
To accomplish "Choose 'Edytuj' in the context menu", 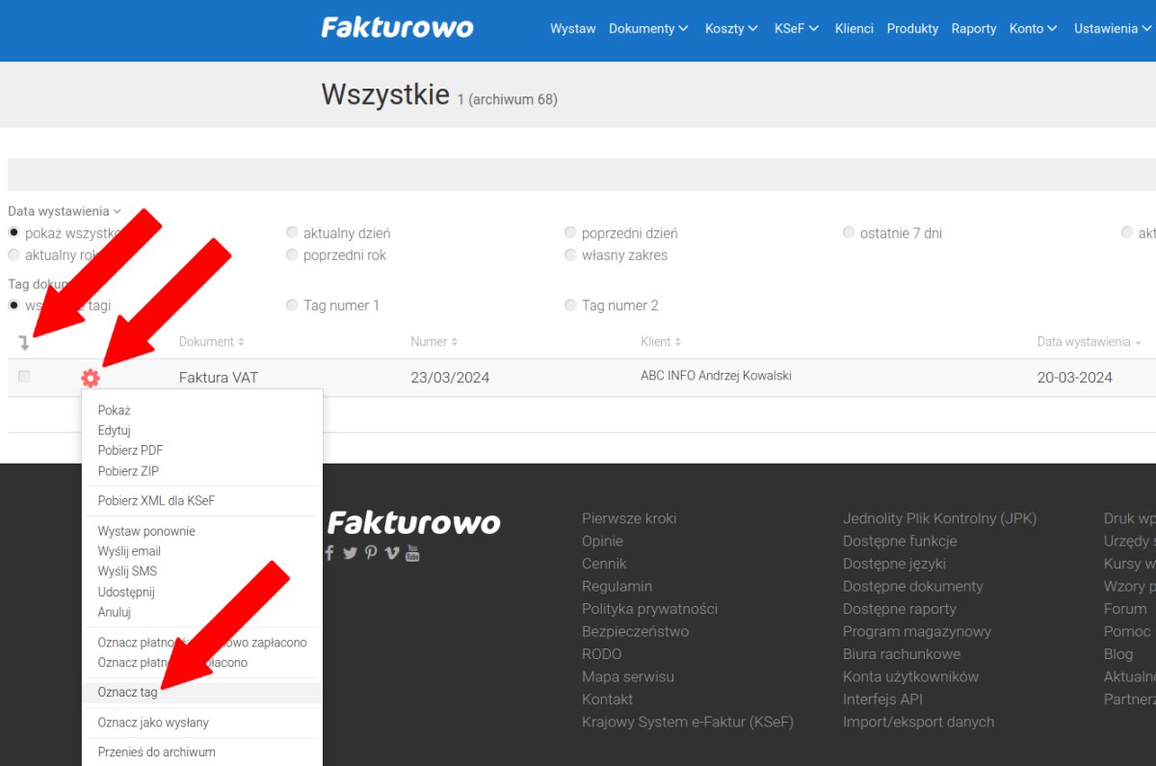I will [114, 431].
